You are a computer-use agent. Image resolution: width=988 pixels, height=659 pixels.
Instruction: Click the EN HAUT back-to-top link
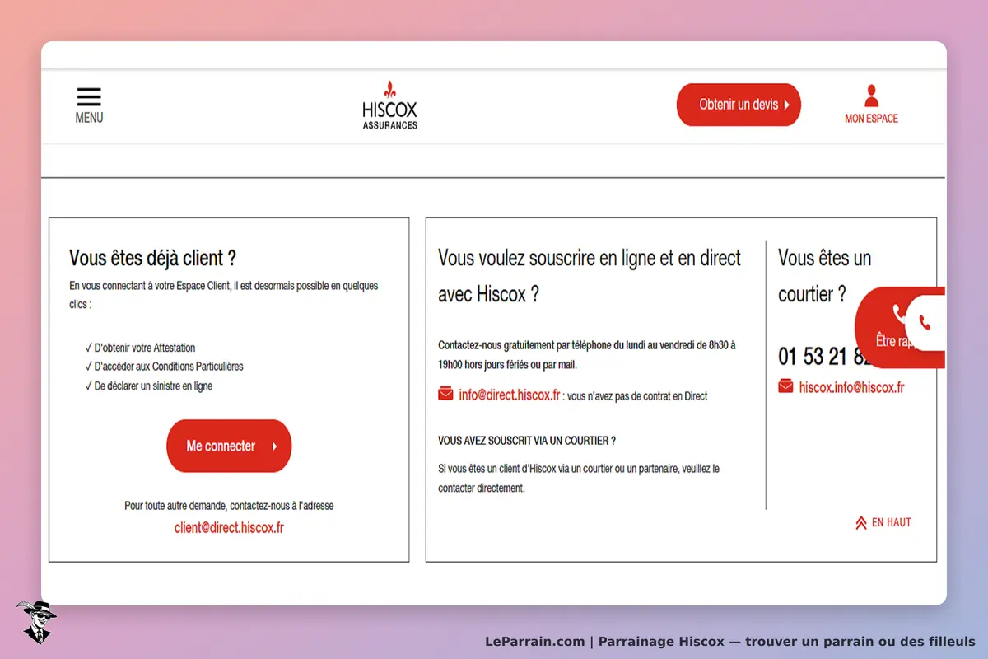883,522
